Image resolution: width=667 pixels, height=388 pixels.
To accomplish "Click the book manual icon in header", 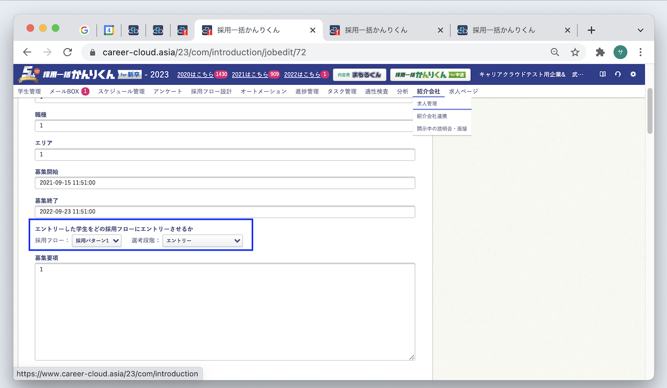I will pos(603,74).
